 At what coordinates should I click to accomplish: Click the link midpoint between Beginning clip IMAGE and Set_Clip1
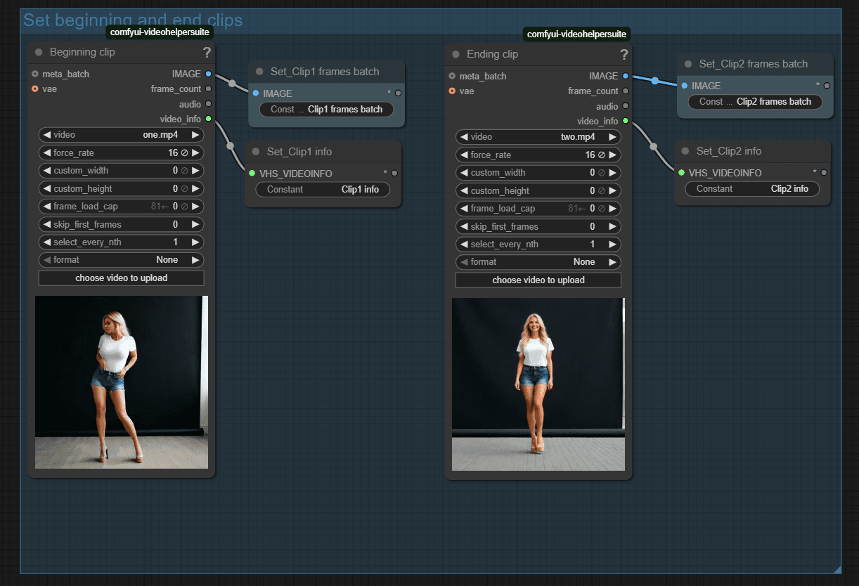232,84
